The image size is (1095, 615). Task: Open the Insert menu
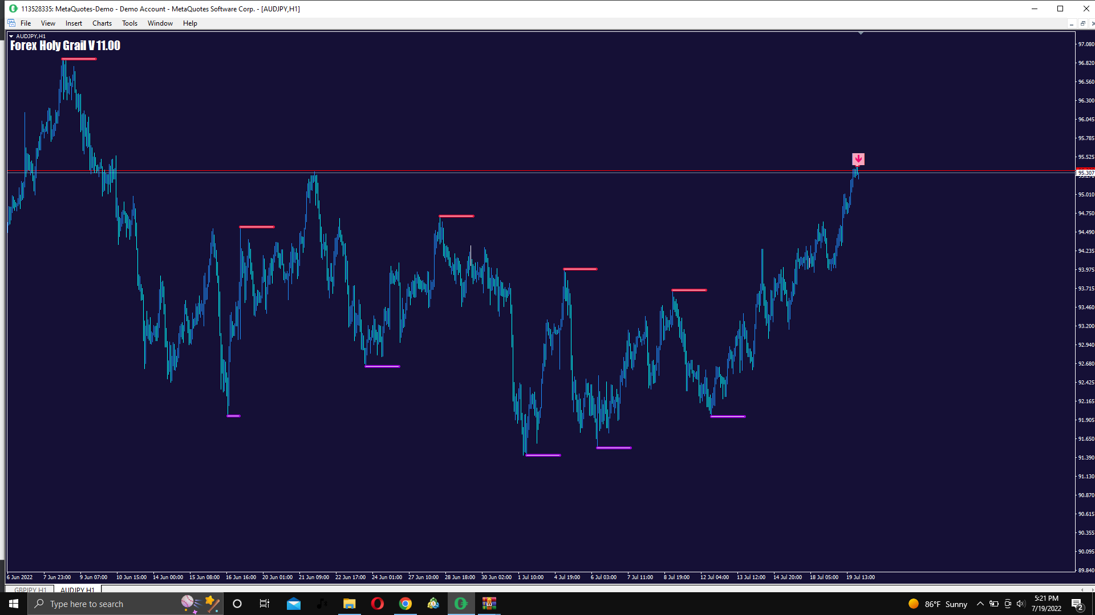pyautogui.click(x=74, y=23)
